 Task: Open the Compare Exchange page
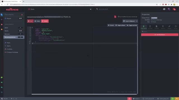click(14, 52)
